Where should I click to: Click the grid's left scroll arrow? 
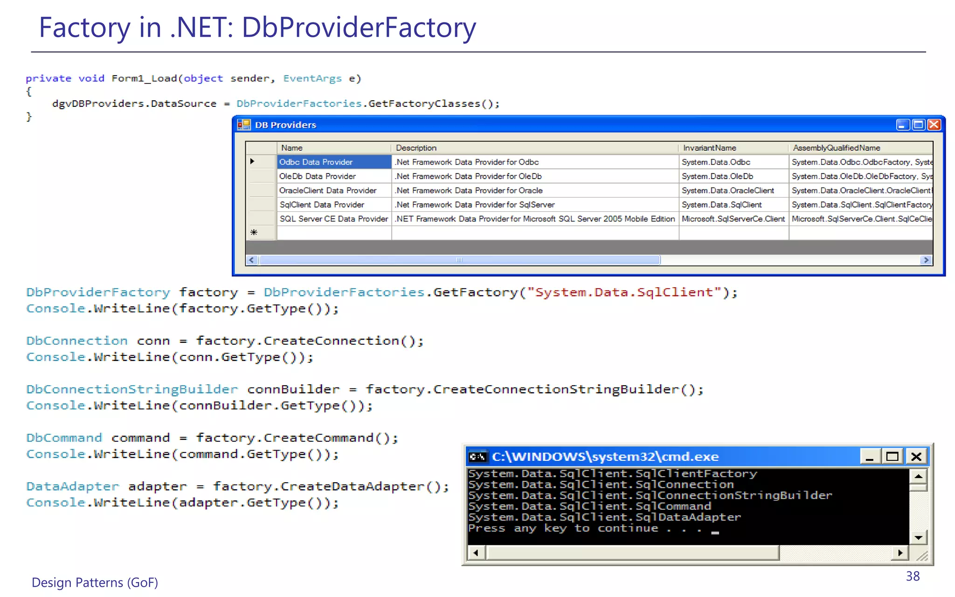click(252, 260)
